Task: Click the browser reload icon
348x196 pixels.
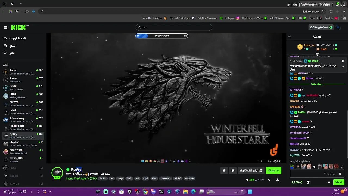Action: click(331, 11)
